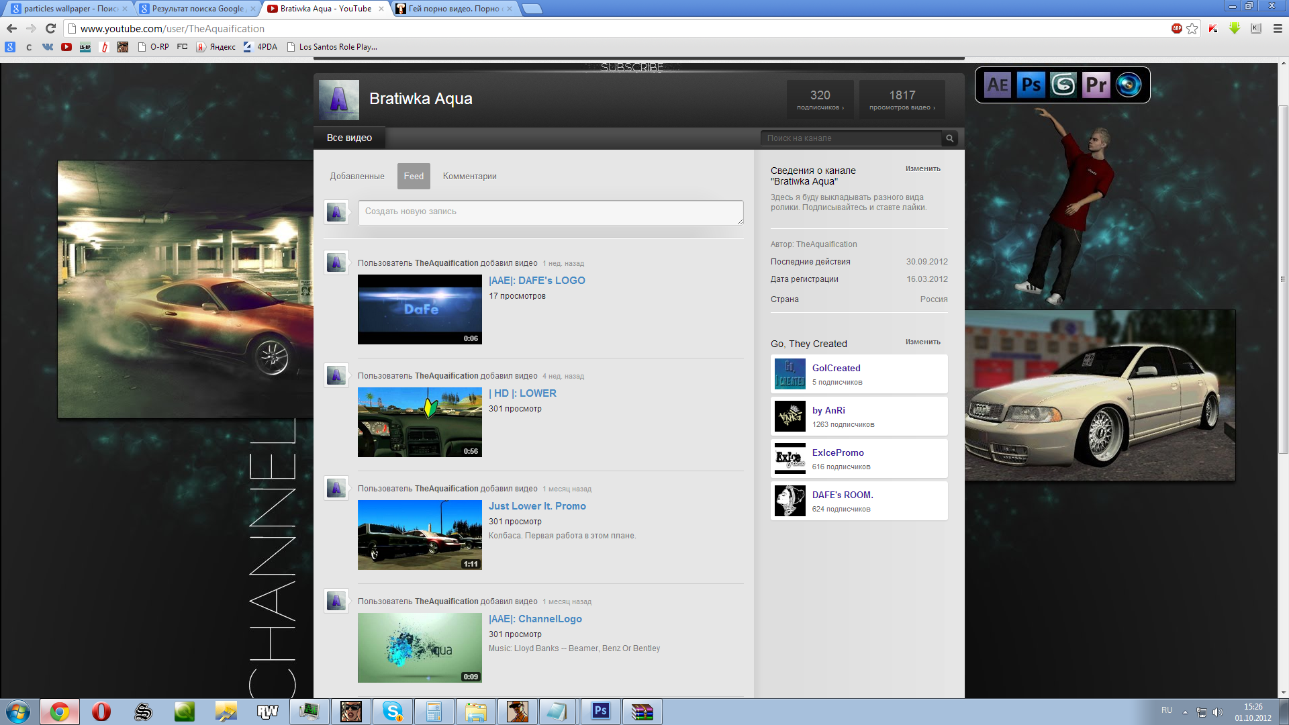Screen dimensions: 1289x725
Task: Switch to the Результат поиска Google tab
Action: coord(196,9)
